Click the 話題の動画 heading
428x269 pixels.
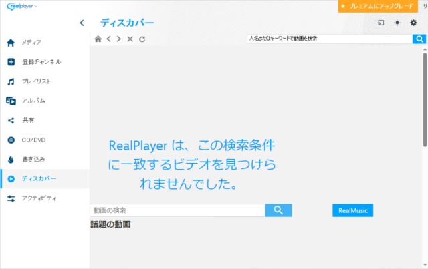pyautogui.click(x=110, y=224)
